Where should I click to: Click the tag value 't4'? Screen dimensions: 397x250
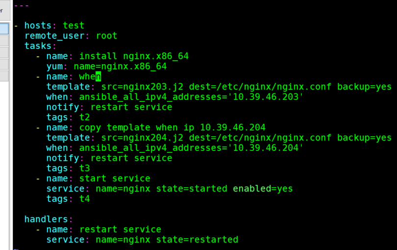85,199
